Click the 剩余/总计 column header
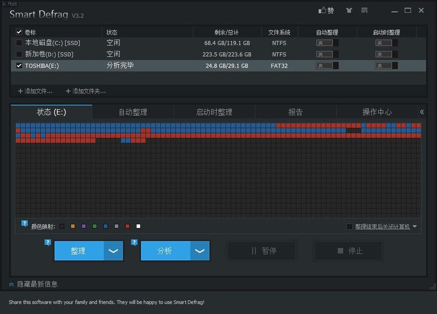Viewport: 437px width, 314px height. tap(226, 32)
